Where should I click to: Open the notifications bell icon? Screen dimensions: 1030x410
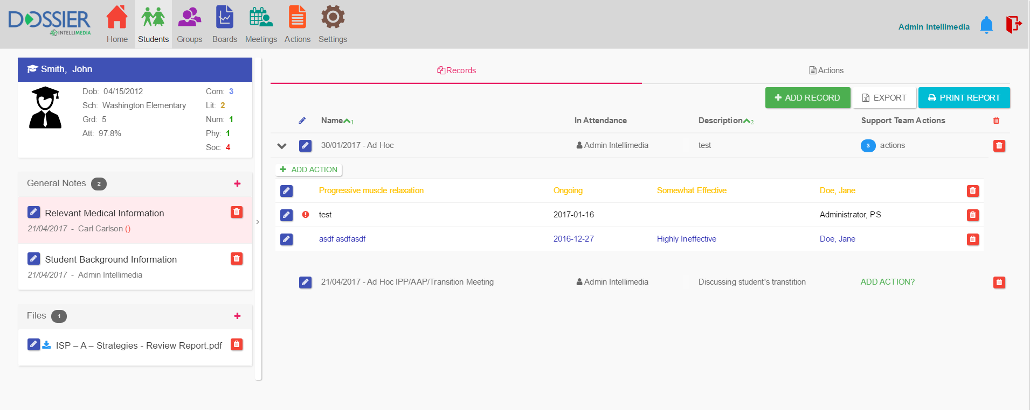point(986,25)
